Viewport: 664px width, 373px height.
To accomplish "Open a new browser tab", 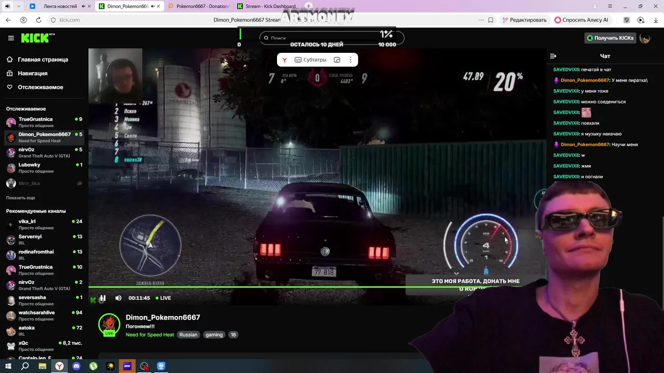I will coord(309,6).
